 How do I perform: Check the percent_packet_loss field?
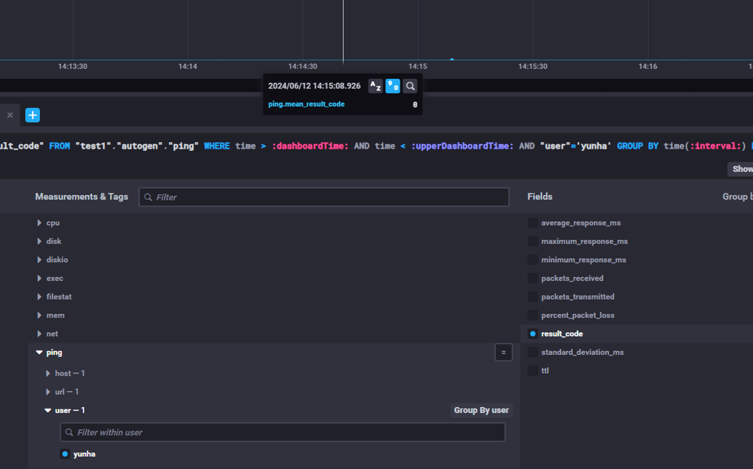533,315
